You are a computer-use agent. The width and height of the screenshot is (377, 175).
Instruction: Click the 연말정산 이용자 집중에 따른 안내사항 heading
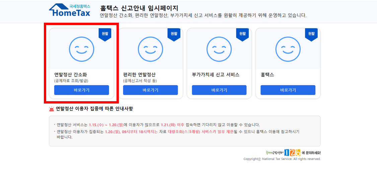pyautogui.click(x=94, y=109)
